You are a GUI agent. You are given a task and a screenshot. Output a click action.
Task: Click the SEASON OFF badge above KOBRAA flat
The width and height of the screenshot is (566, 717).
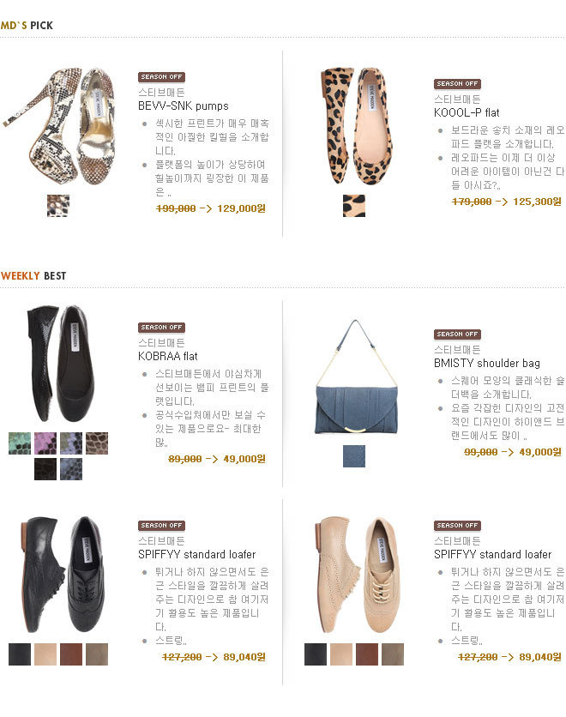click(161, 328)
